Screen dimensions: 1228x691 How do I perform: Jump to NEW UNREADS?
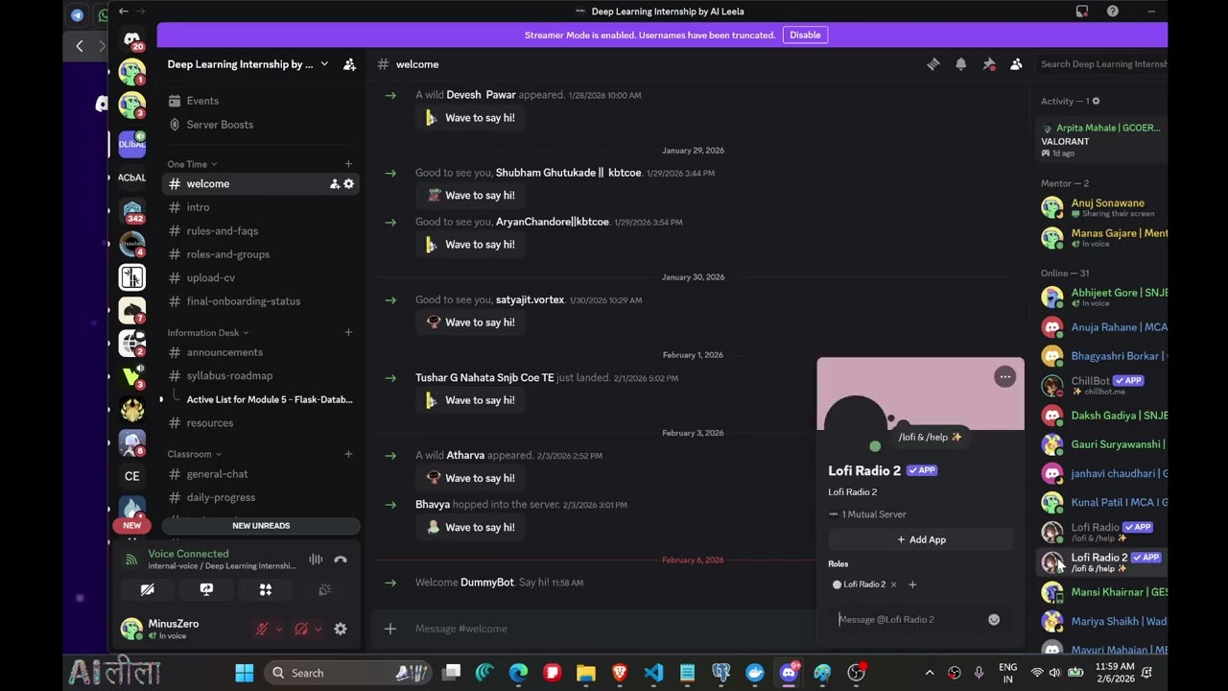click(x=261, y=526)
